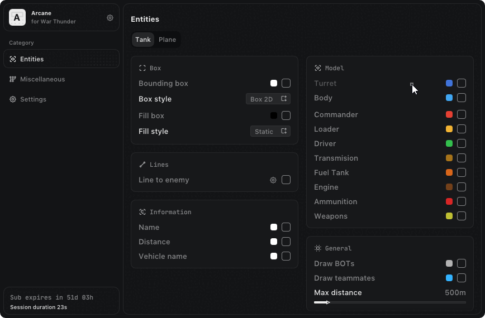Toggle the Draw BOTs checkbox
485x318 pixels.
point(462,263)
